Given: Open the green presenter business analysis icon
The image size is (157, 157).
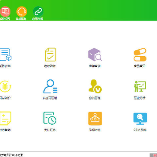Looking at the screenshot, I should tap(140, 86).
